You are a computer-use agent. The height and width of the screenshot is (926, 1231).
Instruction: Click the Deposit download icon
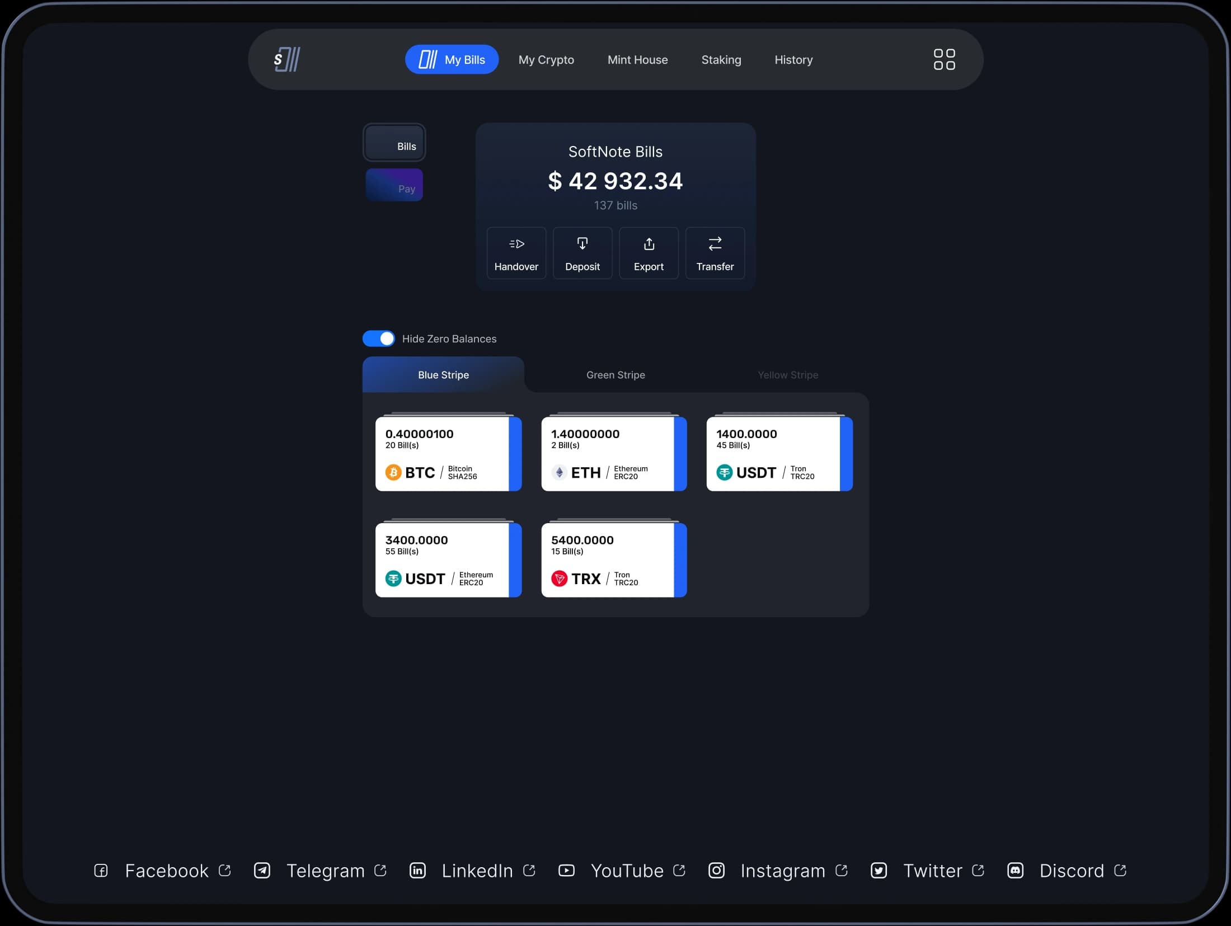click(582, 244)
